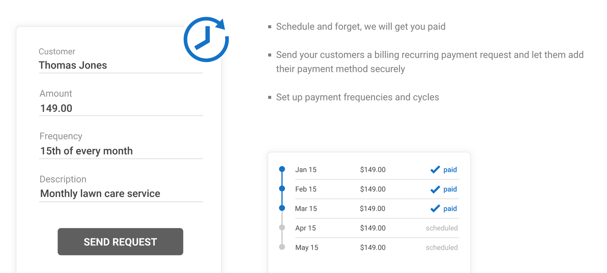Click the scheduled status for May 15
The width and height of the screenshot is (607, 273).
click(x=442, y=247)
